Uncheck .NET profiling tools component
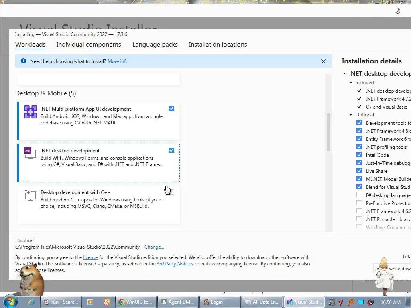Screen dimensions: 411x308 tap(359, 147)
